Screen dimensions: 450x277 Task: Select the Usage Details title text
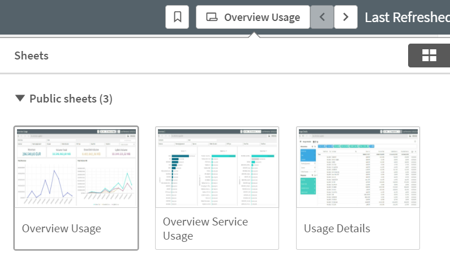coord(337,229)
